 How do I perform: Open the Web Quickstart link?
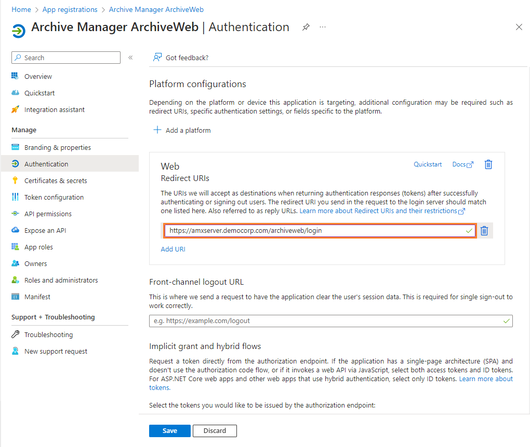pyautogui.click(x=428, y=164)
